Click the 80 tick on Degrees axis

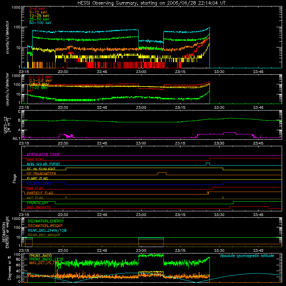(18, 259)
